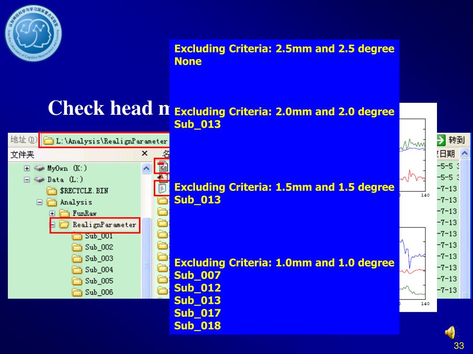Open the image file icon in file list

(163, 166)
